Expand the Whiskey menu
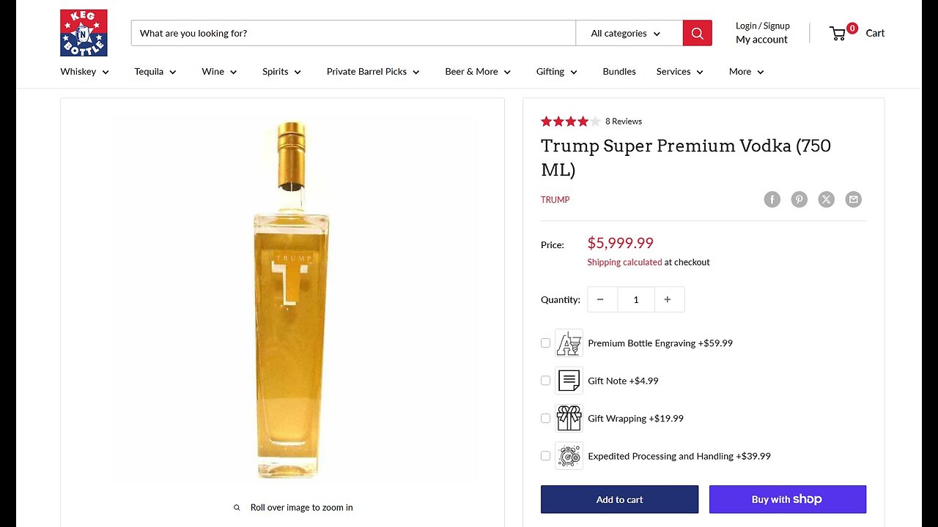 pyautogui.click(x=84, y=72)
